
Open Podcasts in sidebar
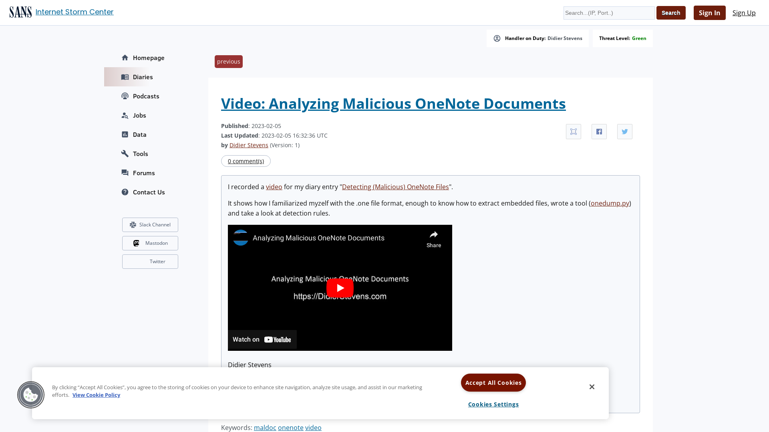[146, 96]
